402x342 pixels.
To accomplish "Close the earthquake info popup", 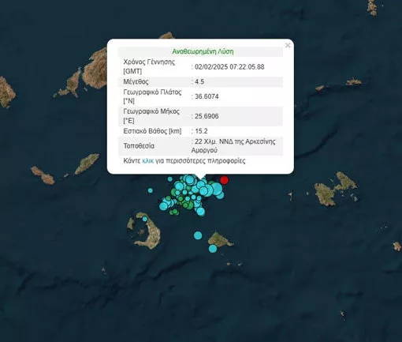I will [x=288, y=46].
